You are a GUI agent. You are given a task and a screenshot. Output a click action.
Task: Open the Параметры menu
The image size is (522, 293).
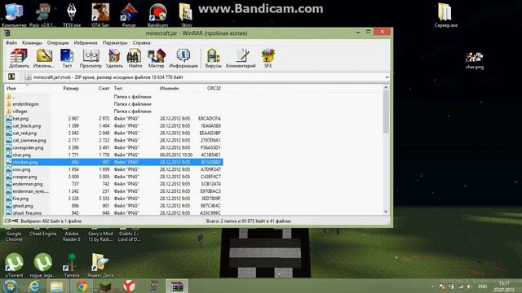tap(115, 43)
